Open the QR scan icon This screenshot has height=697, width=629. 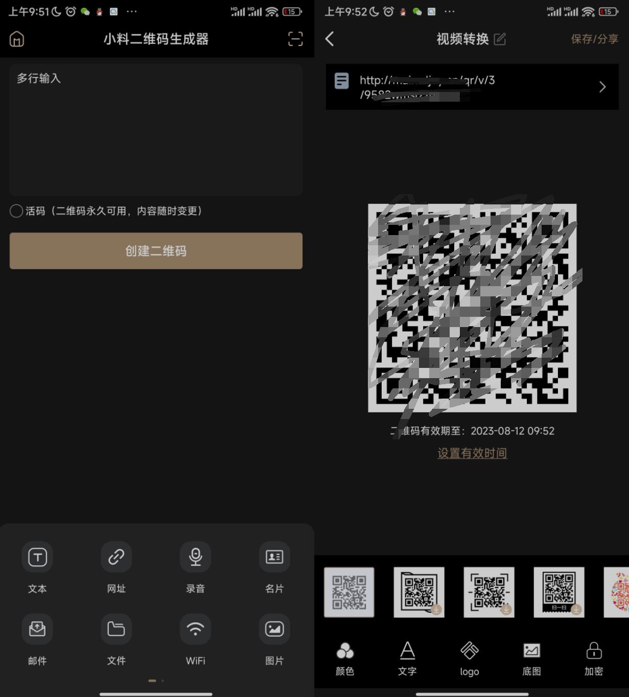(x=295, y=39)
